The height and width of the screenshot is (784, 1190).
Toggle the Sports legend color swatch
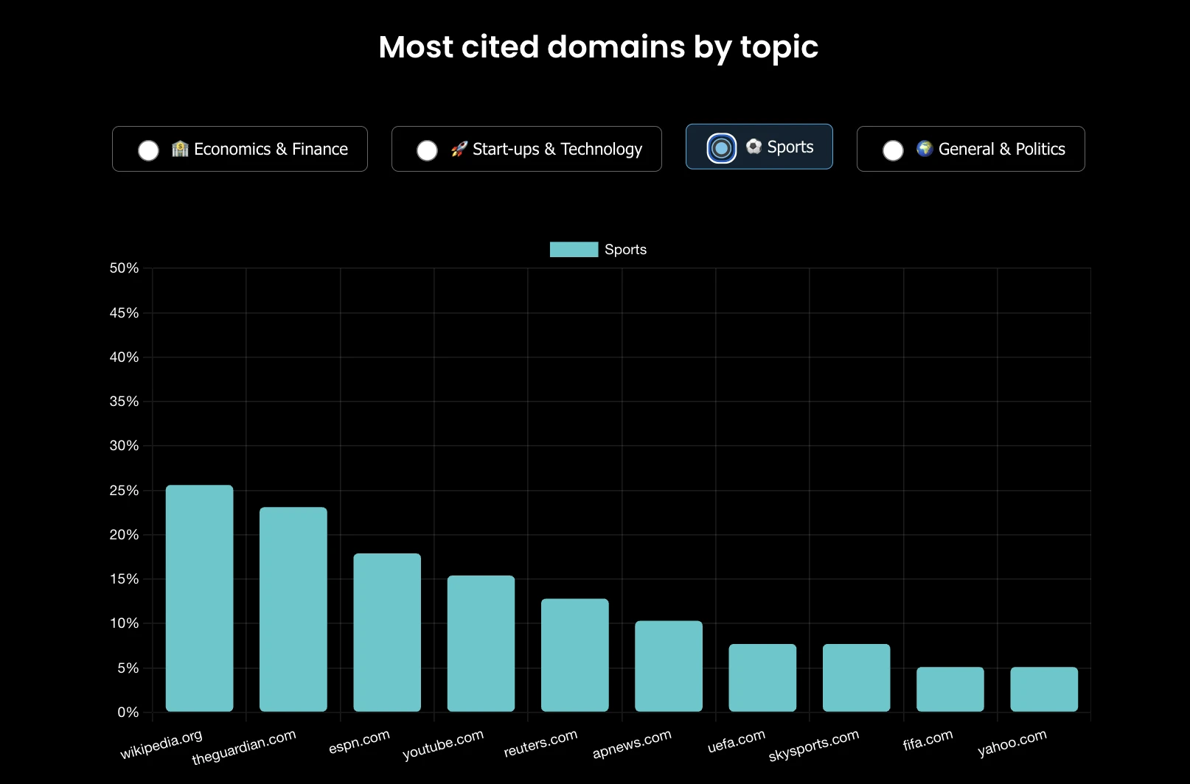[x=574, y=250]
